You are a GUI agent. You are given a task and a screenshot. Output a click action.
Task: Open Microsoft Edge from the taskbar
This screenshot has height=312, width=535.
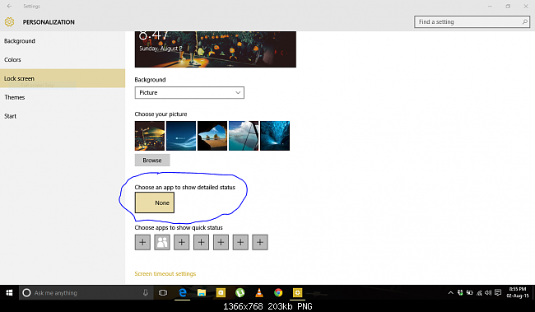(x=183, y=293)
